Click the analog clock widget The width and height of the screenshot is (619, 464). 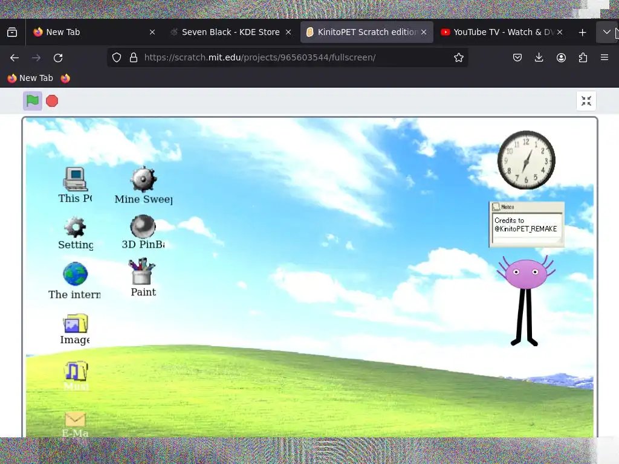(x=527, y=160)
